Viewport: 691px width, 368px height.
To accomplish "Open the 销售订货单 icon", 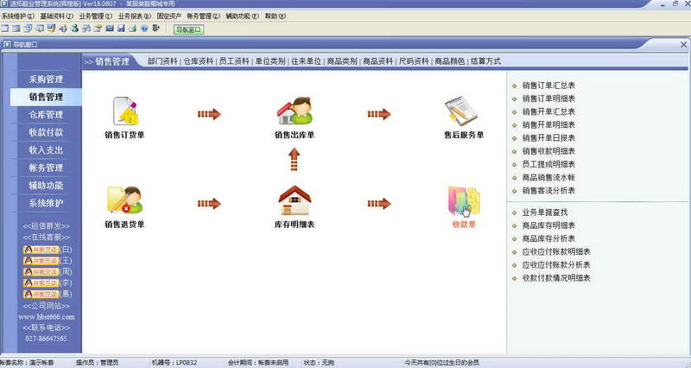I will 125,111.
